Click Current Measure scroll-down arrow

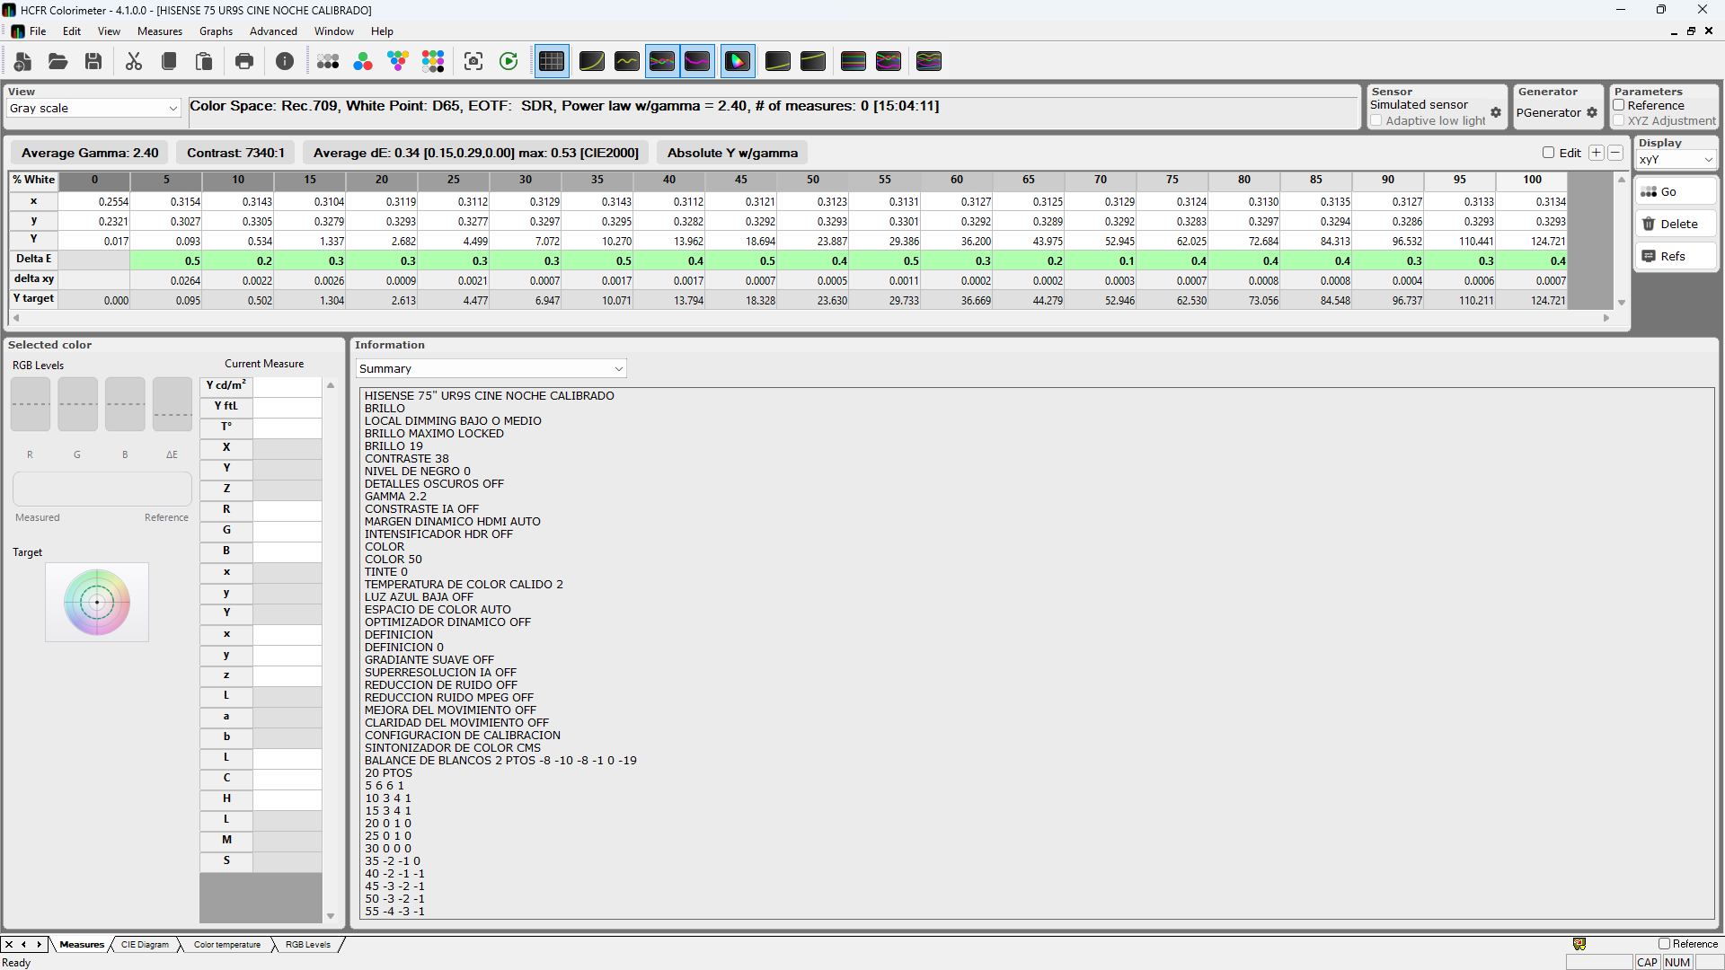click(x=331, y=916)
